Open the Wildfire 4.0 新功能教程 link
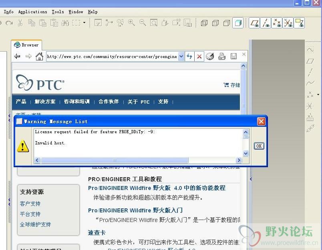 coord(157,188)
